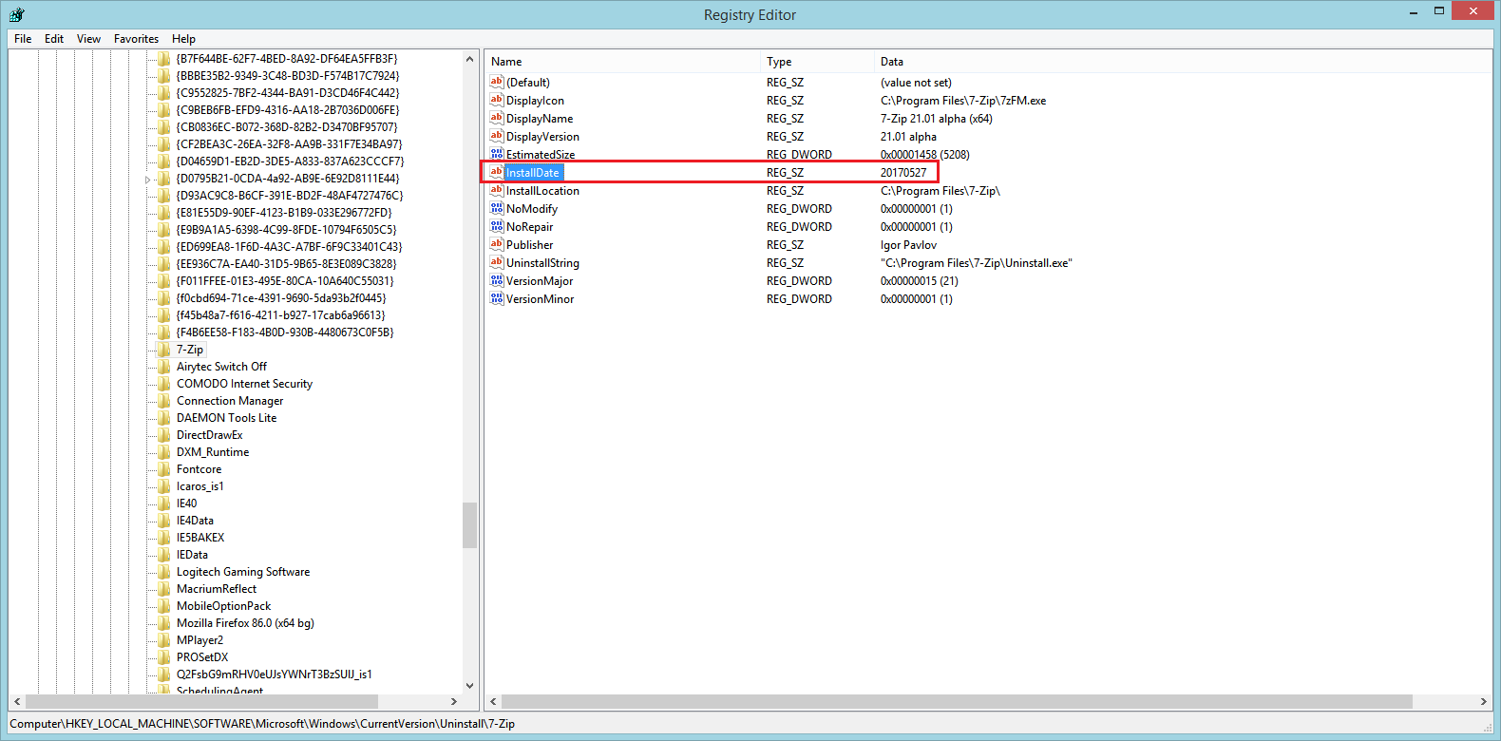Click the DisplayVersion data 21.01 alpha

click(908, 137)
